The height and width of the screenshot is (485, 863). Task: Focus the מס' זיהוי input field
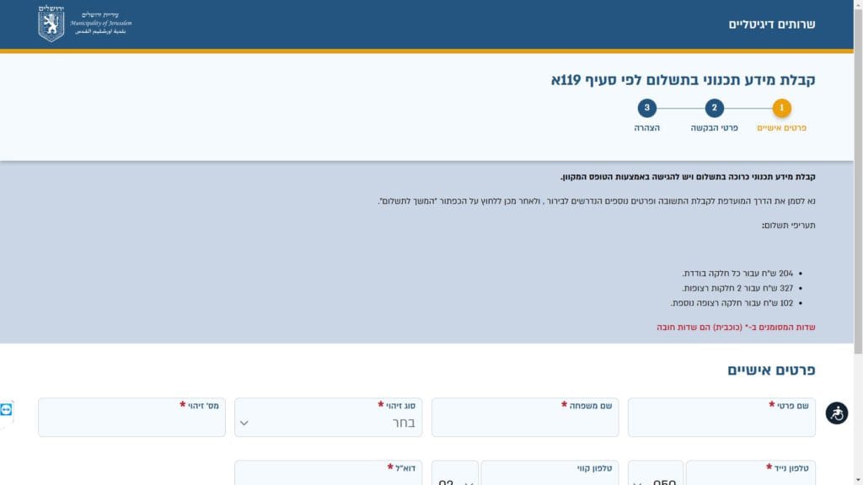pos(131,422)
